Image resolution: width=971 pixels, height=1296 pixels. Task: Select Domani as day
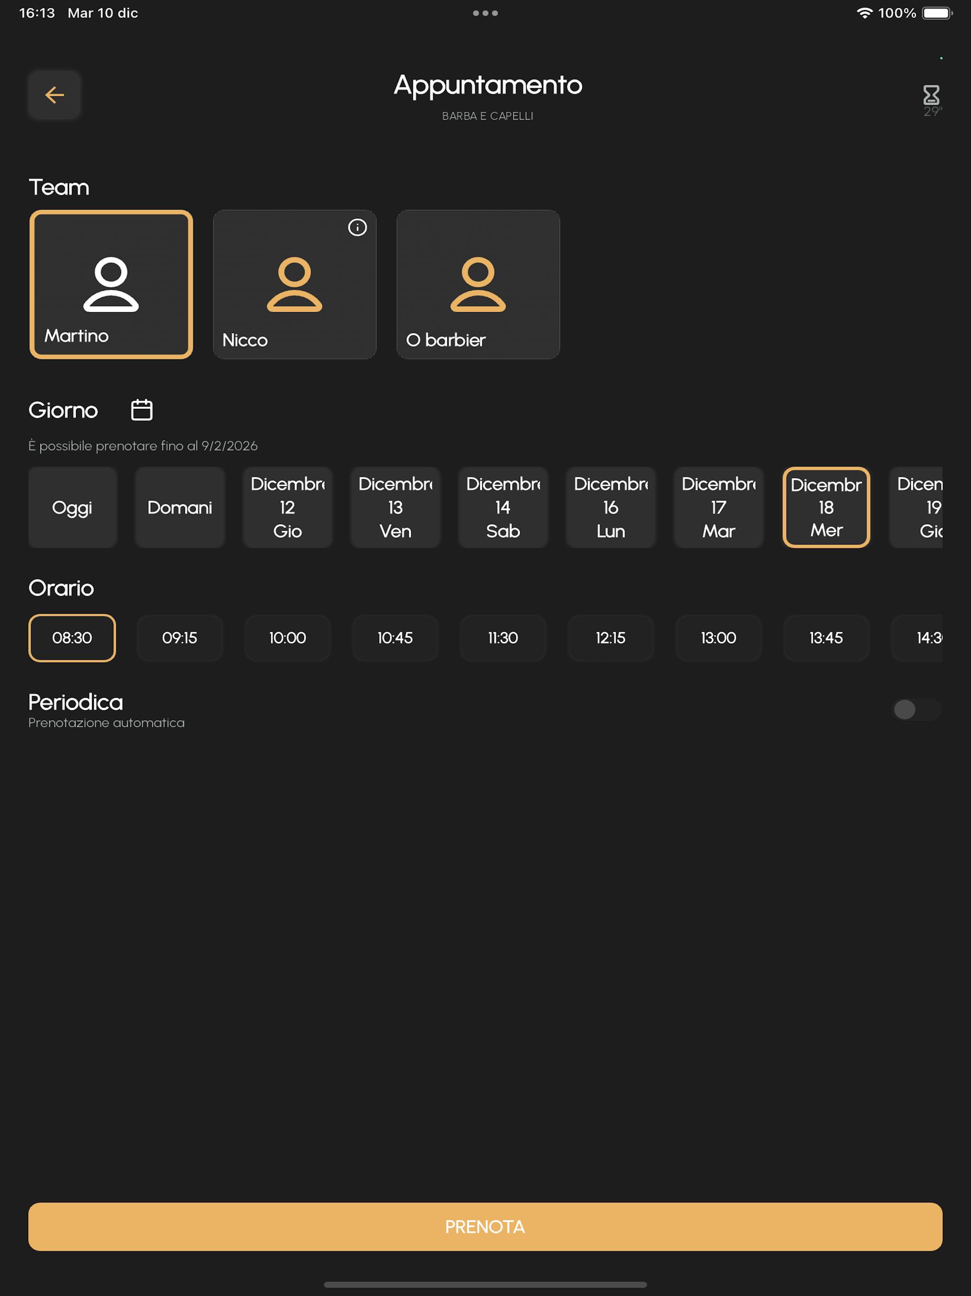(x=180, y=508)
